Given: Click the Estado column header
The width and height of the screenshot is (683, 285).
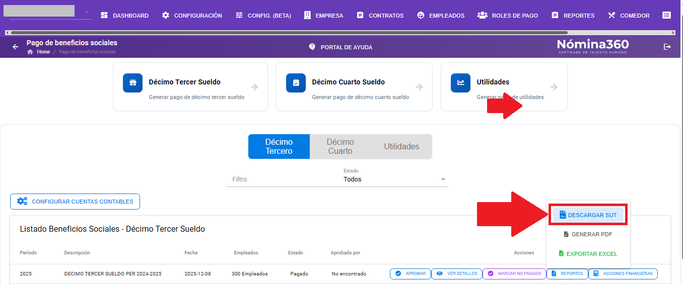Looking at the screenshot, I should click(296, 253).
